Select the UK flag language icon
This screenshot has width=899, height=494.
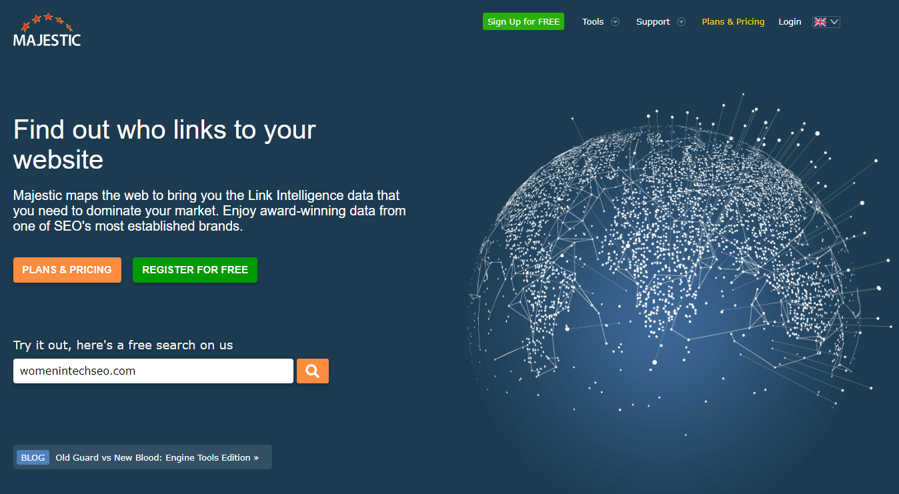820,22
